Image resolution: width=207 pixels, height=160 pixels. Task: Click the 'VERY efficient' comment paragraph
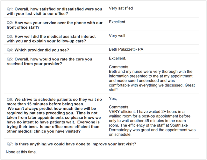click(x=152, y=121)
